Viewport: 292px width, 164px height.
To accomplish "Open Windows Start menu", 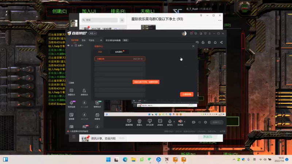I will click(108, 160).
